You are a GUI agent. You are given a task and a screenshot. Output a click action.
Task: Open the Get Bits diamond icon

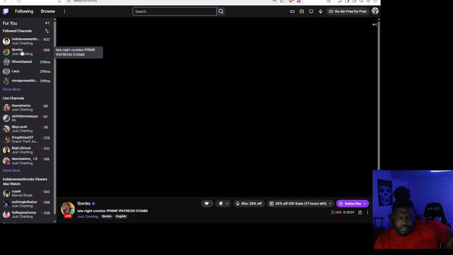321,11
